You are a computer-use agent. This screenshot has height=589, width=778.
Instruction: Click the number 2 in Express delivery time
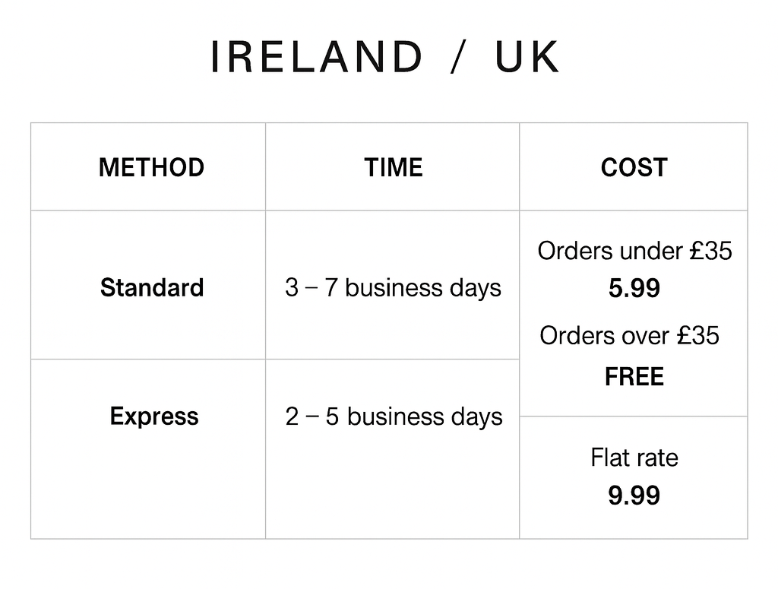[x=293, y=416]
